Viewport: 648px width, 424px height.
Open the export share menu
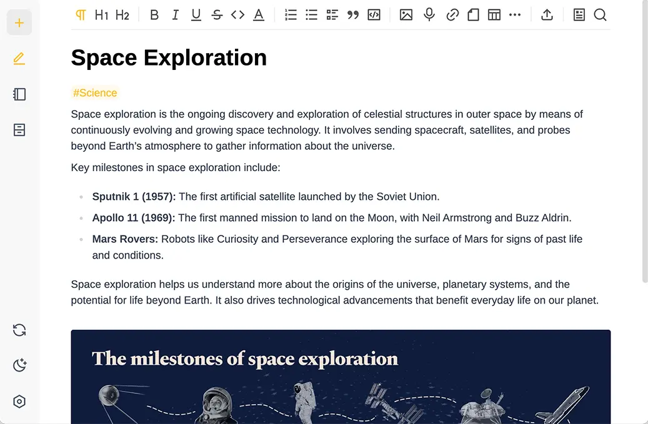pyautogui.click(x=547, y=15)
